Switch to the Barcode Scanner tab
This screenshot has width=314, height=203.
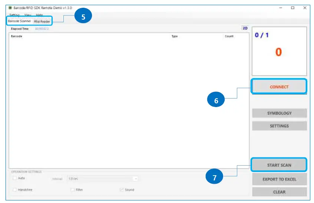point(19,21)
